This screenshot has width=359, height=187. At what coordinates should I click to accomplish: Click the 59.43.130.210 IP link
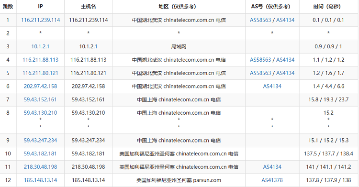click(41, 113)
